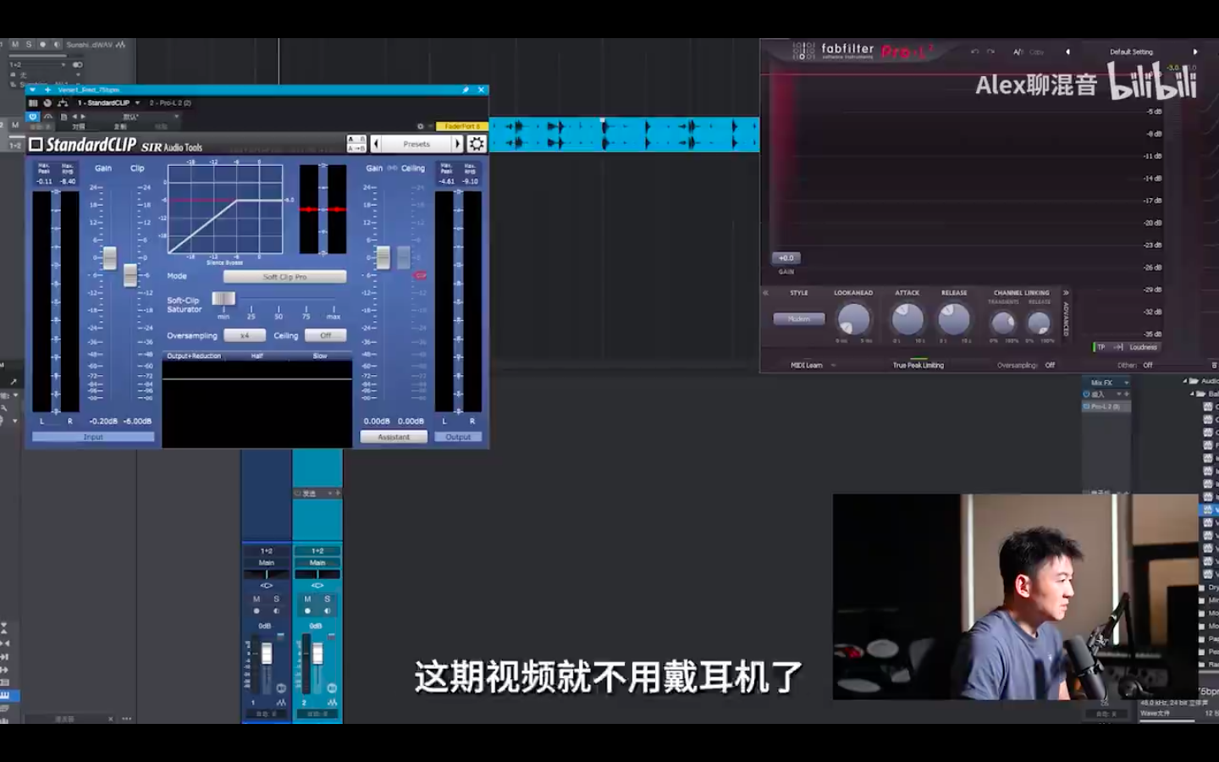
Task: Click the Soft Clip Pro mode button
Action: (284, 277)
